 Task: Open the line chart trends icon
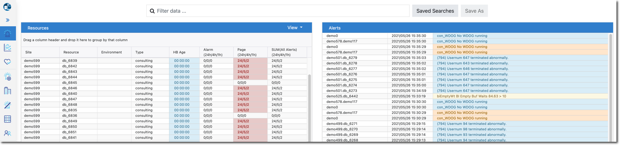(x=7, y=48)
